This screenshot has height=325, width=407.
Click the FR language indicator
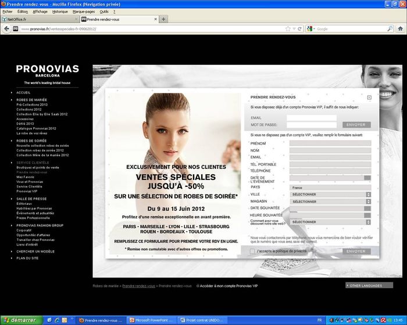point(320,320)
